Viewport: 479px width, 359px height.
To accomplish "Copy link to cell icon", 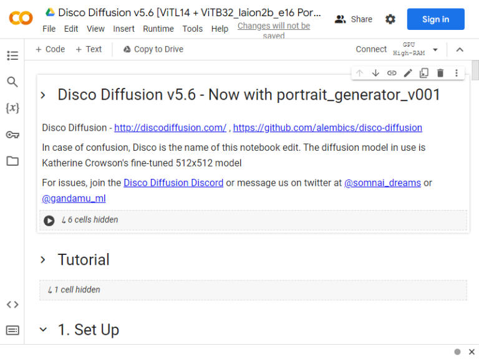I will click(392, 73).
